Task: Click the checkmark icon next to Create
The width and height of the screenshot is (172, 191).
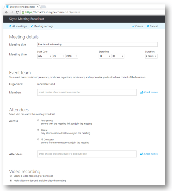Action: point(133,26)
